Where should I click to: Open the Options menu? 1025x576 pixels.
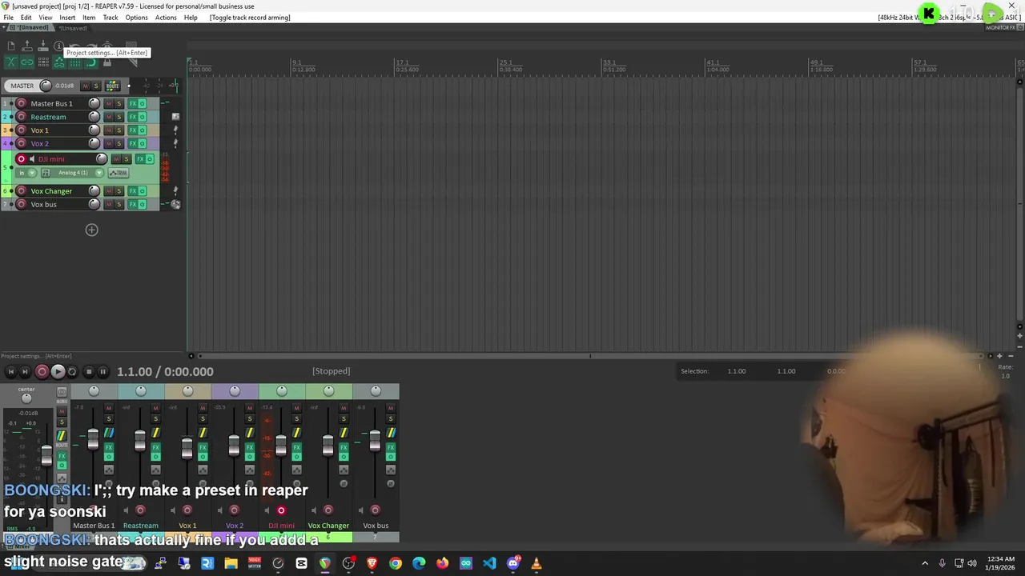click(136, 18)
